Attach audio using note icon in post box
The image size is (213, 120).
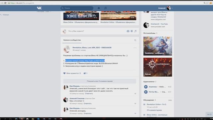click(x=135, y=31)
